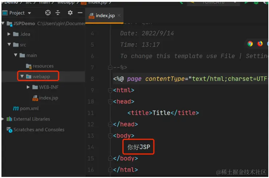
Task: Click line number 14 in gutter
Action: 91,147
